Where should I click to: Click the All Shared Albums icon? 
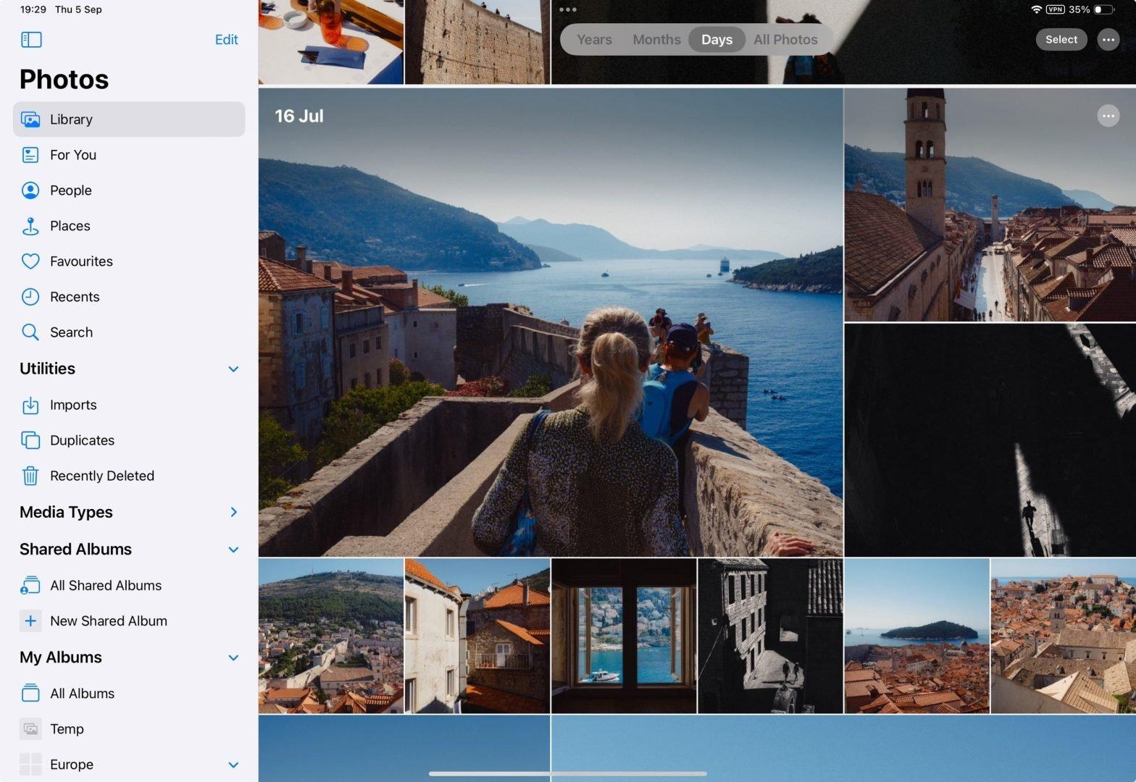click(x=30, y=585)
